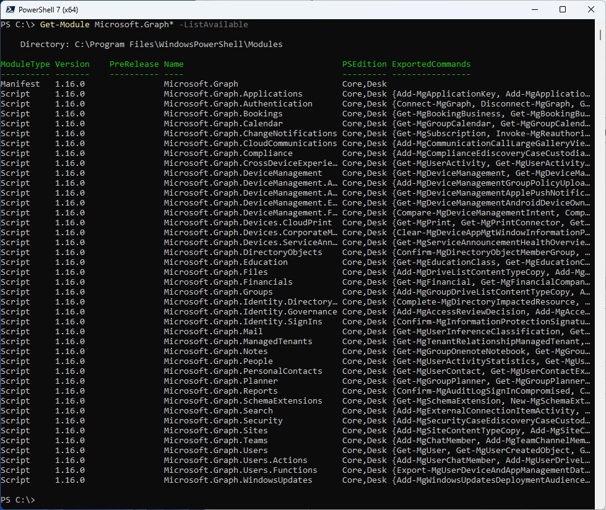Minimize the PowerShell 7 window
606x510 pixels.
click(535, 9)
